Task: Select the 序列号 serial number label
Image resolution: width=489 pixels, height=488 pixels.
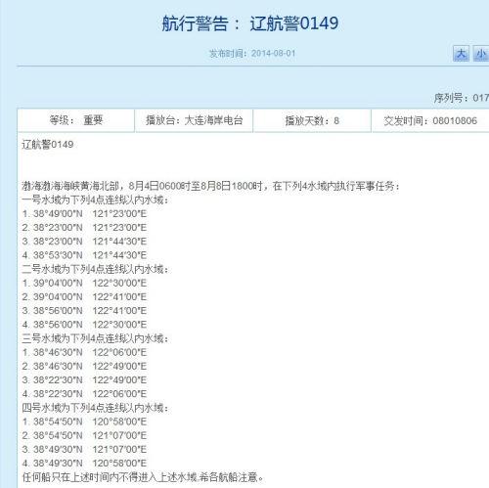Action: pyautogui.click(x=461, y=98)
